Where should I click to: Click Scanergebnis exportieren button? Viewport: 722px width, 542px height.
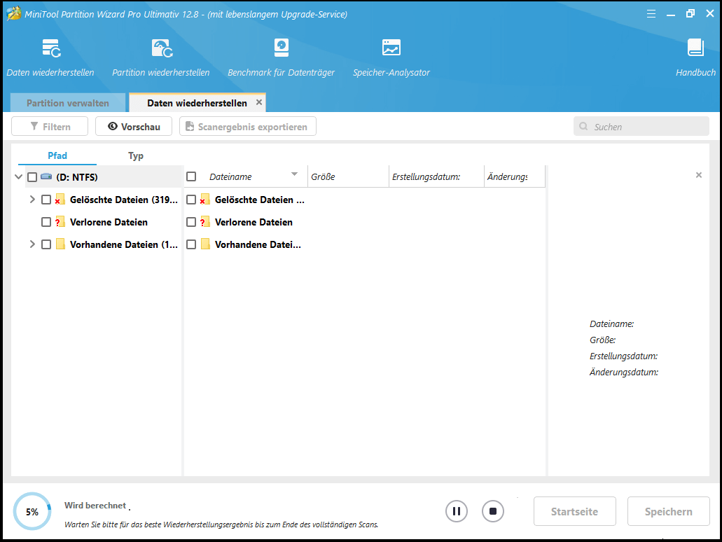(x=248, y=126)
